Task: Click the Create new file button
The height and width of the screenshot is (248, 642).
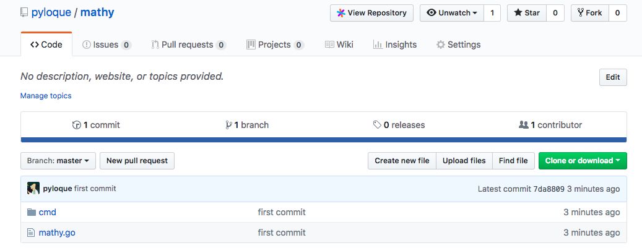Action: click(x=402, y=161)
